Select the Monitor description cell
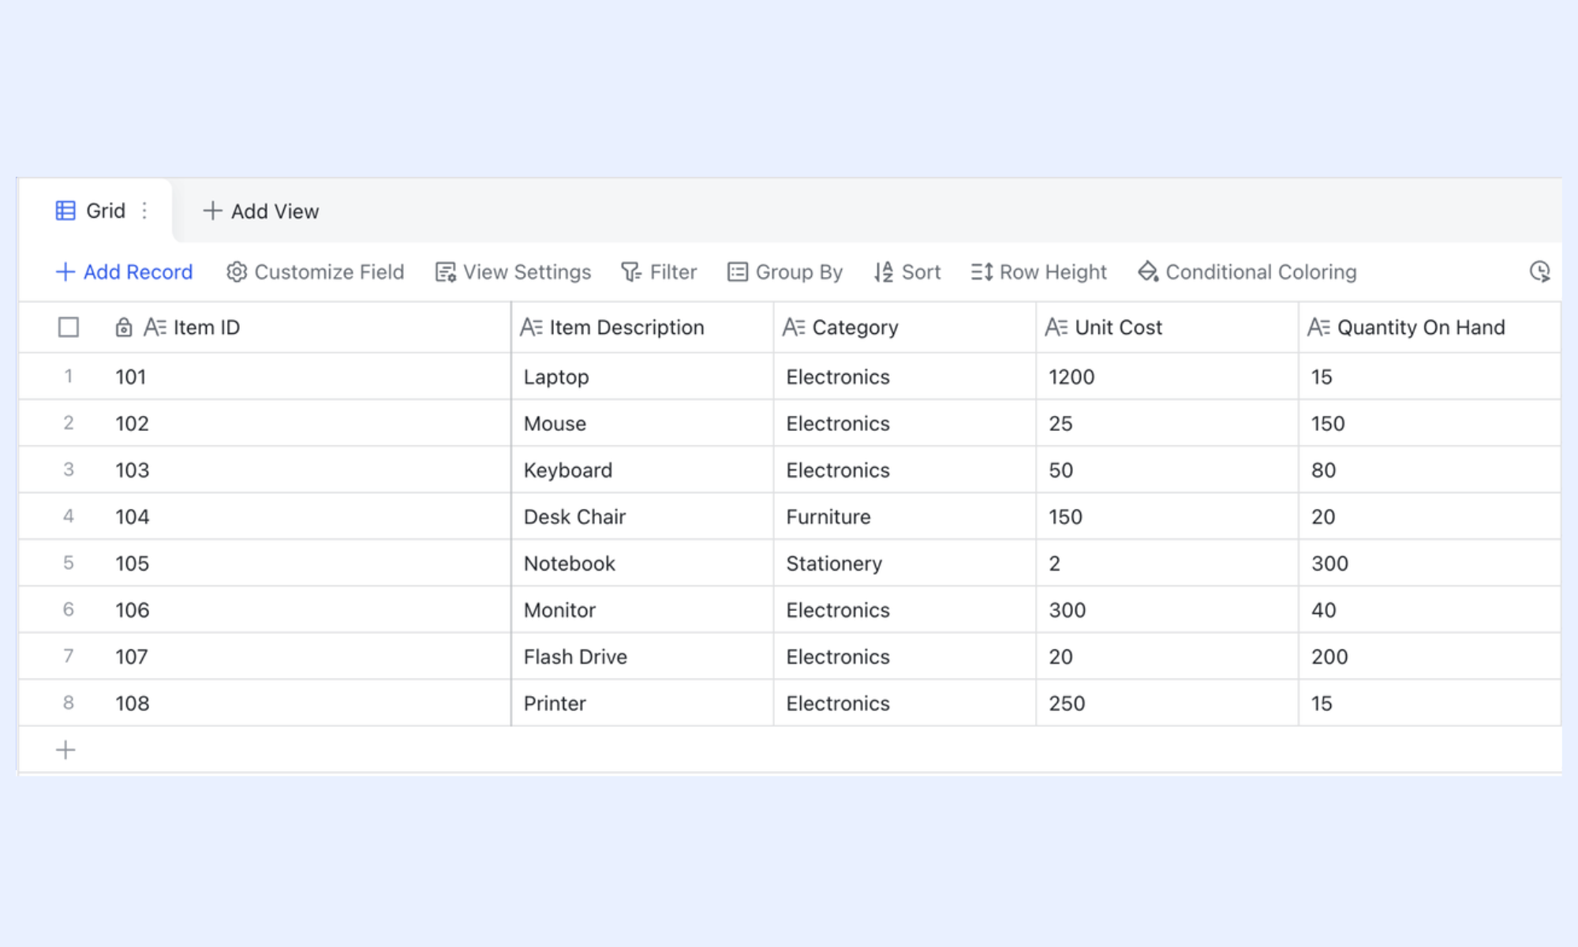This screenshot has height=947, width=1578. tap(642, 609)
